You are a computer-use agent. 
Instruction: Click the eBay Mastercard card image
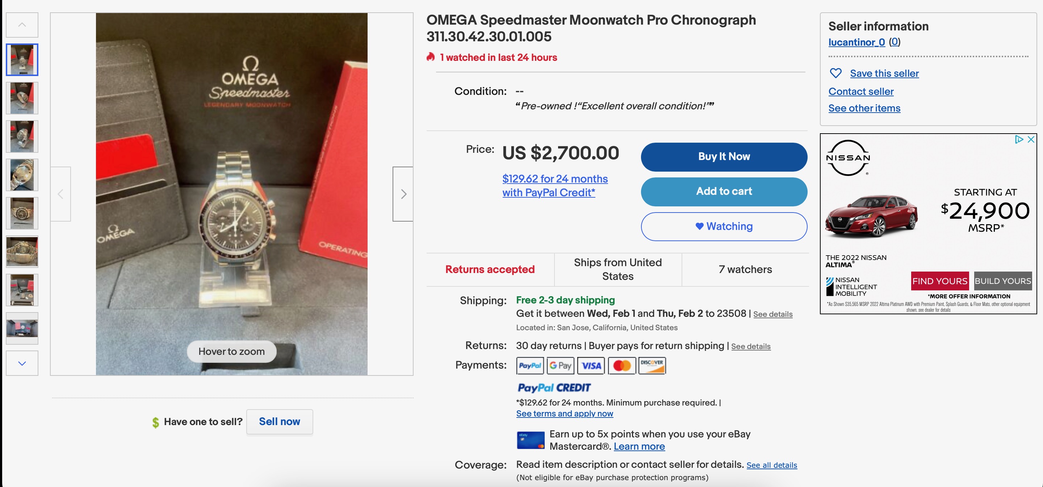point(531,440)
